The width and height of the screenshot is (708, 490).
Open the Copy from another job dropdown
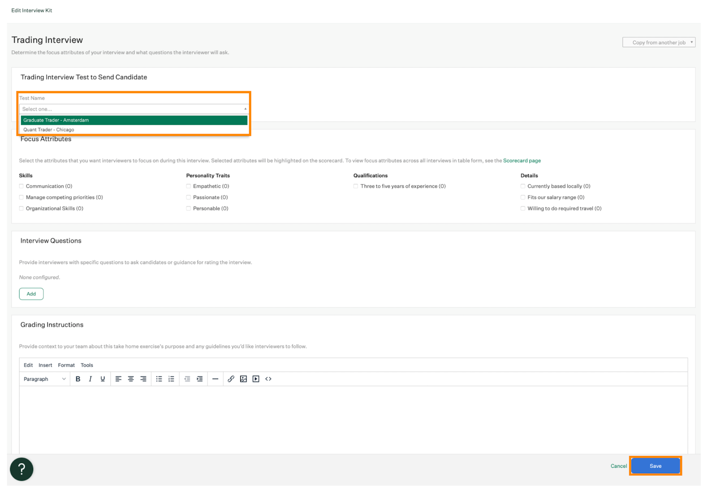(x=658, y=42)
